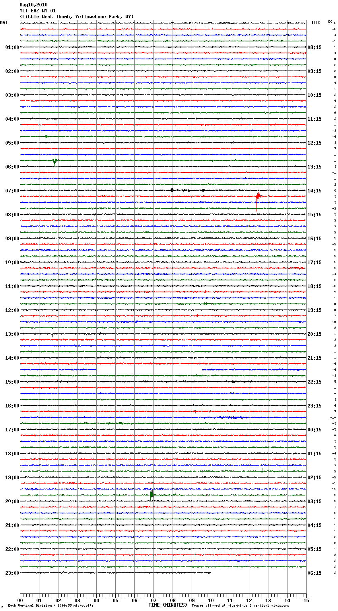Select the 23:00 MST hour label

click(x=12, y=573)
